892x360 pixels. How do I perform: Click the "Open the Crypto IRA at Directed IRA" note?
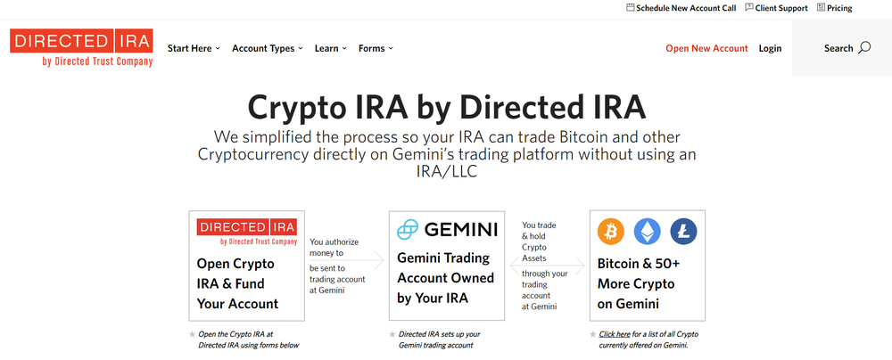coord(249,340)
